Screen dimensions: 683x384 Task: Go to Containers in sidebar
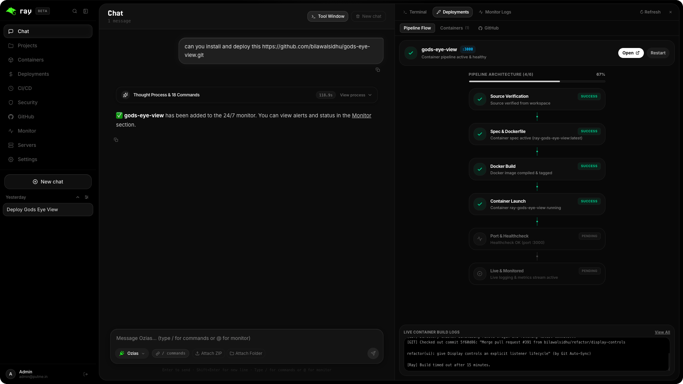[x=48, y=60]
